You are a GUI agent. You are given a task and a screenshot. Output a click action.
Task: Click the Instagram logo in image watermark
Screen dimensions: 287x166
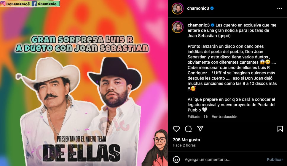3,4
